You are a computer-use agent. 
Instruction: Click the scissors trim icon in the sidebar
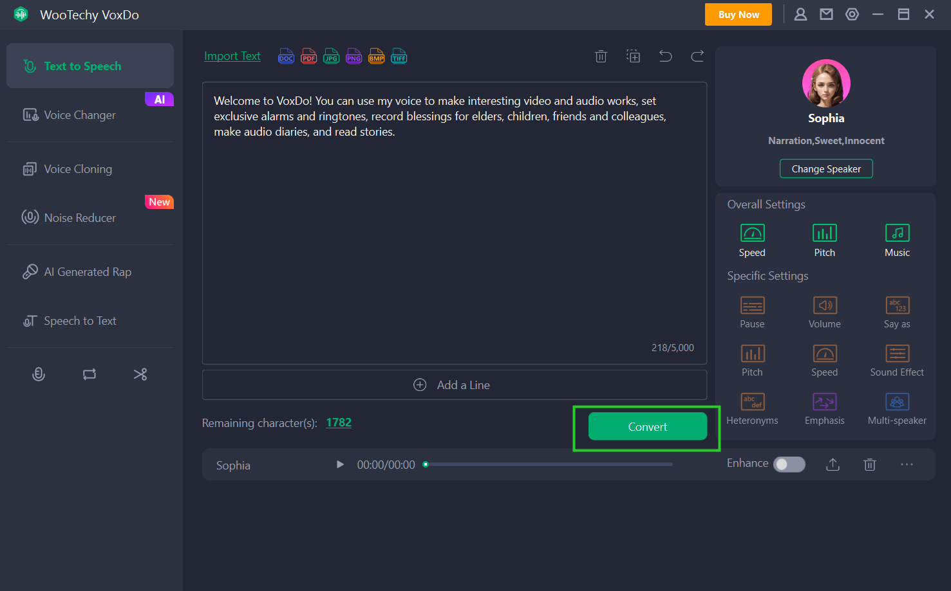pos(140,374)
